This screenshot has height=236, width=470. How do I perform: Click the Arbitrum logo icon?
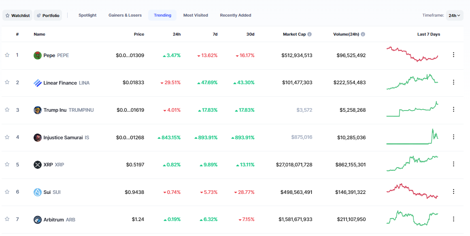click(x=37, y=220)
